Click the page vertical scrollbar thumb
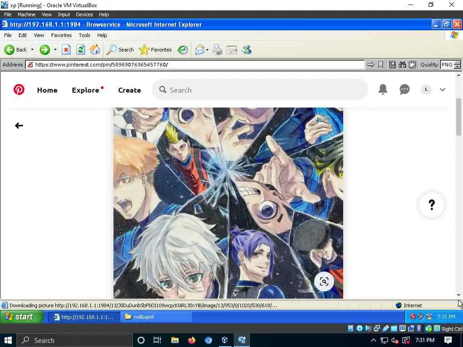This screenshot has height=347, width=463. coord(458,117)
